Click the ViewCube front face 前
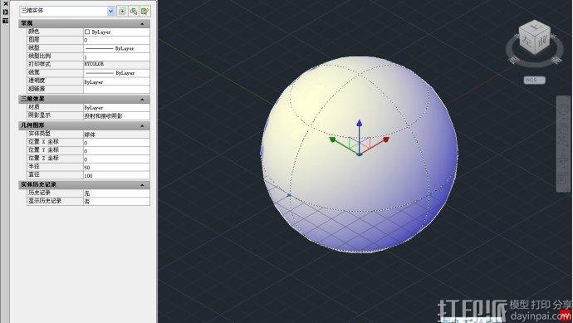Screen dimensions: 573x323 543,42
